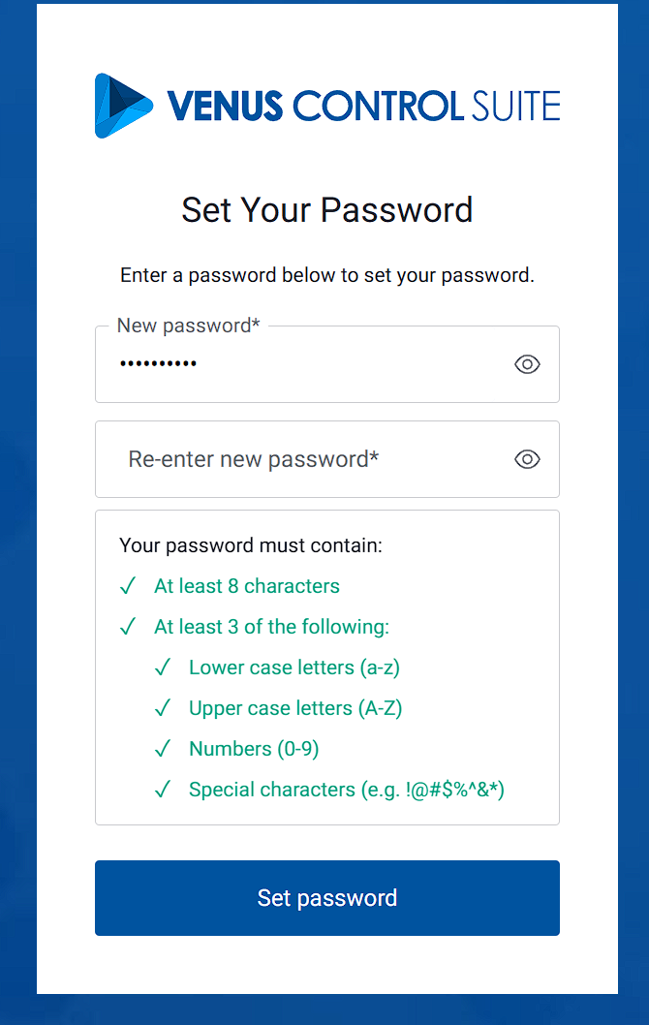Click the checkmark next to Numbers (0-9)
Viewport: 649px width, 1025px height.
[x=162, y=749]
